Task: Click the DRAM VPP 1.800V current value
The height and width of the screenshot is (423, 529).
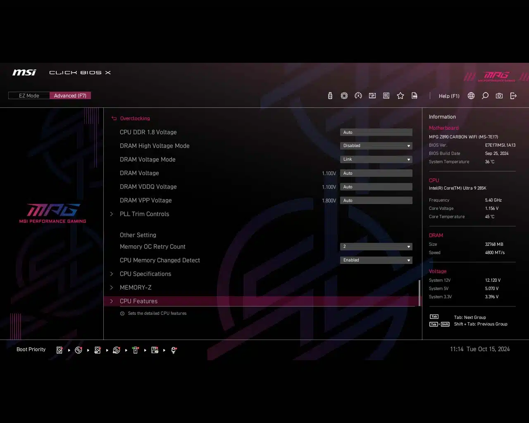Action: click(329, 201)
